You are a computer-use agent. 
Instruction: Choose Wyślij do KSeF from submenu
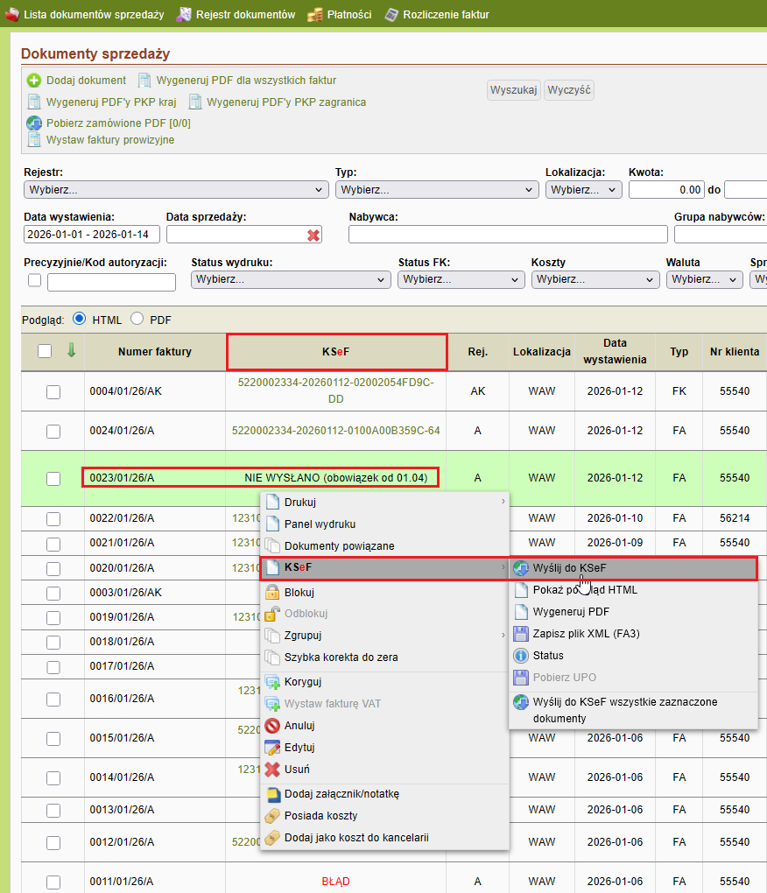569,568
